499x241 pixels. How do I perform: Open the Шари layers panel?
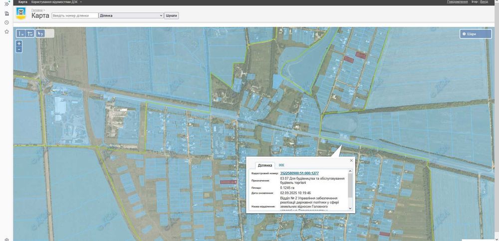476,34
